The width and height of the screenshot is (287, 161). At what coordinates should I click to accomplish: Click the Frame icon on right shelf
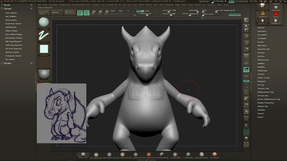point(246,92)
